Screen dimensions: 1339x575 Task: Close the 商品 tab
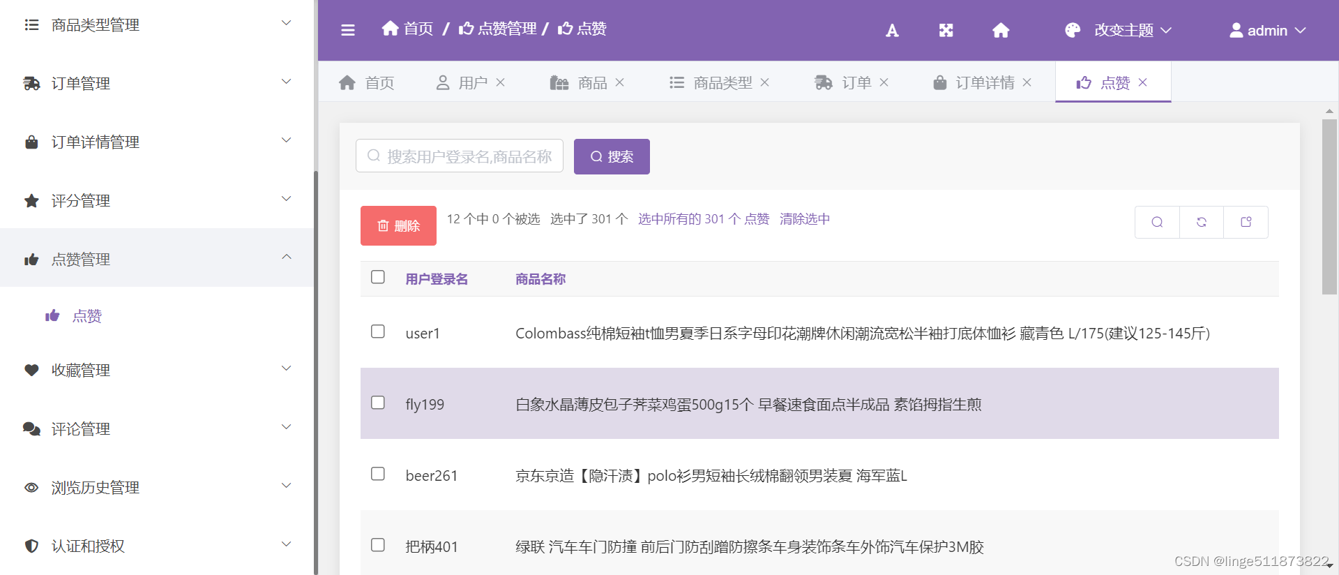tap(619, 82)
